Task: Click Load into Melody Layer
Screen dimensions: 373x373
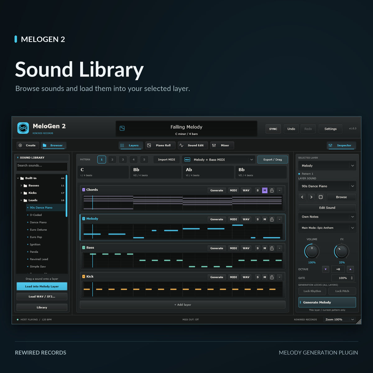Action: 42,287
